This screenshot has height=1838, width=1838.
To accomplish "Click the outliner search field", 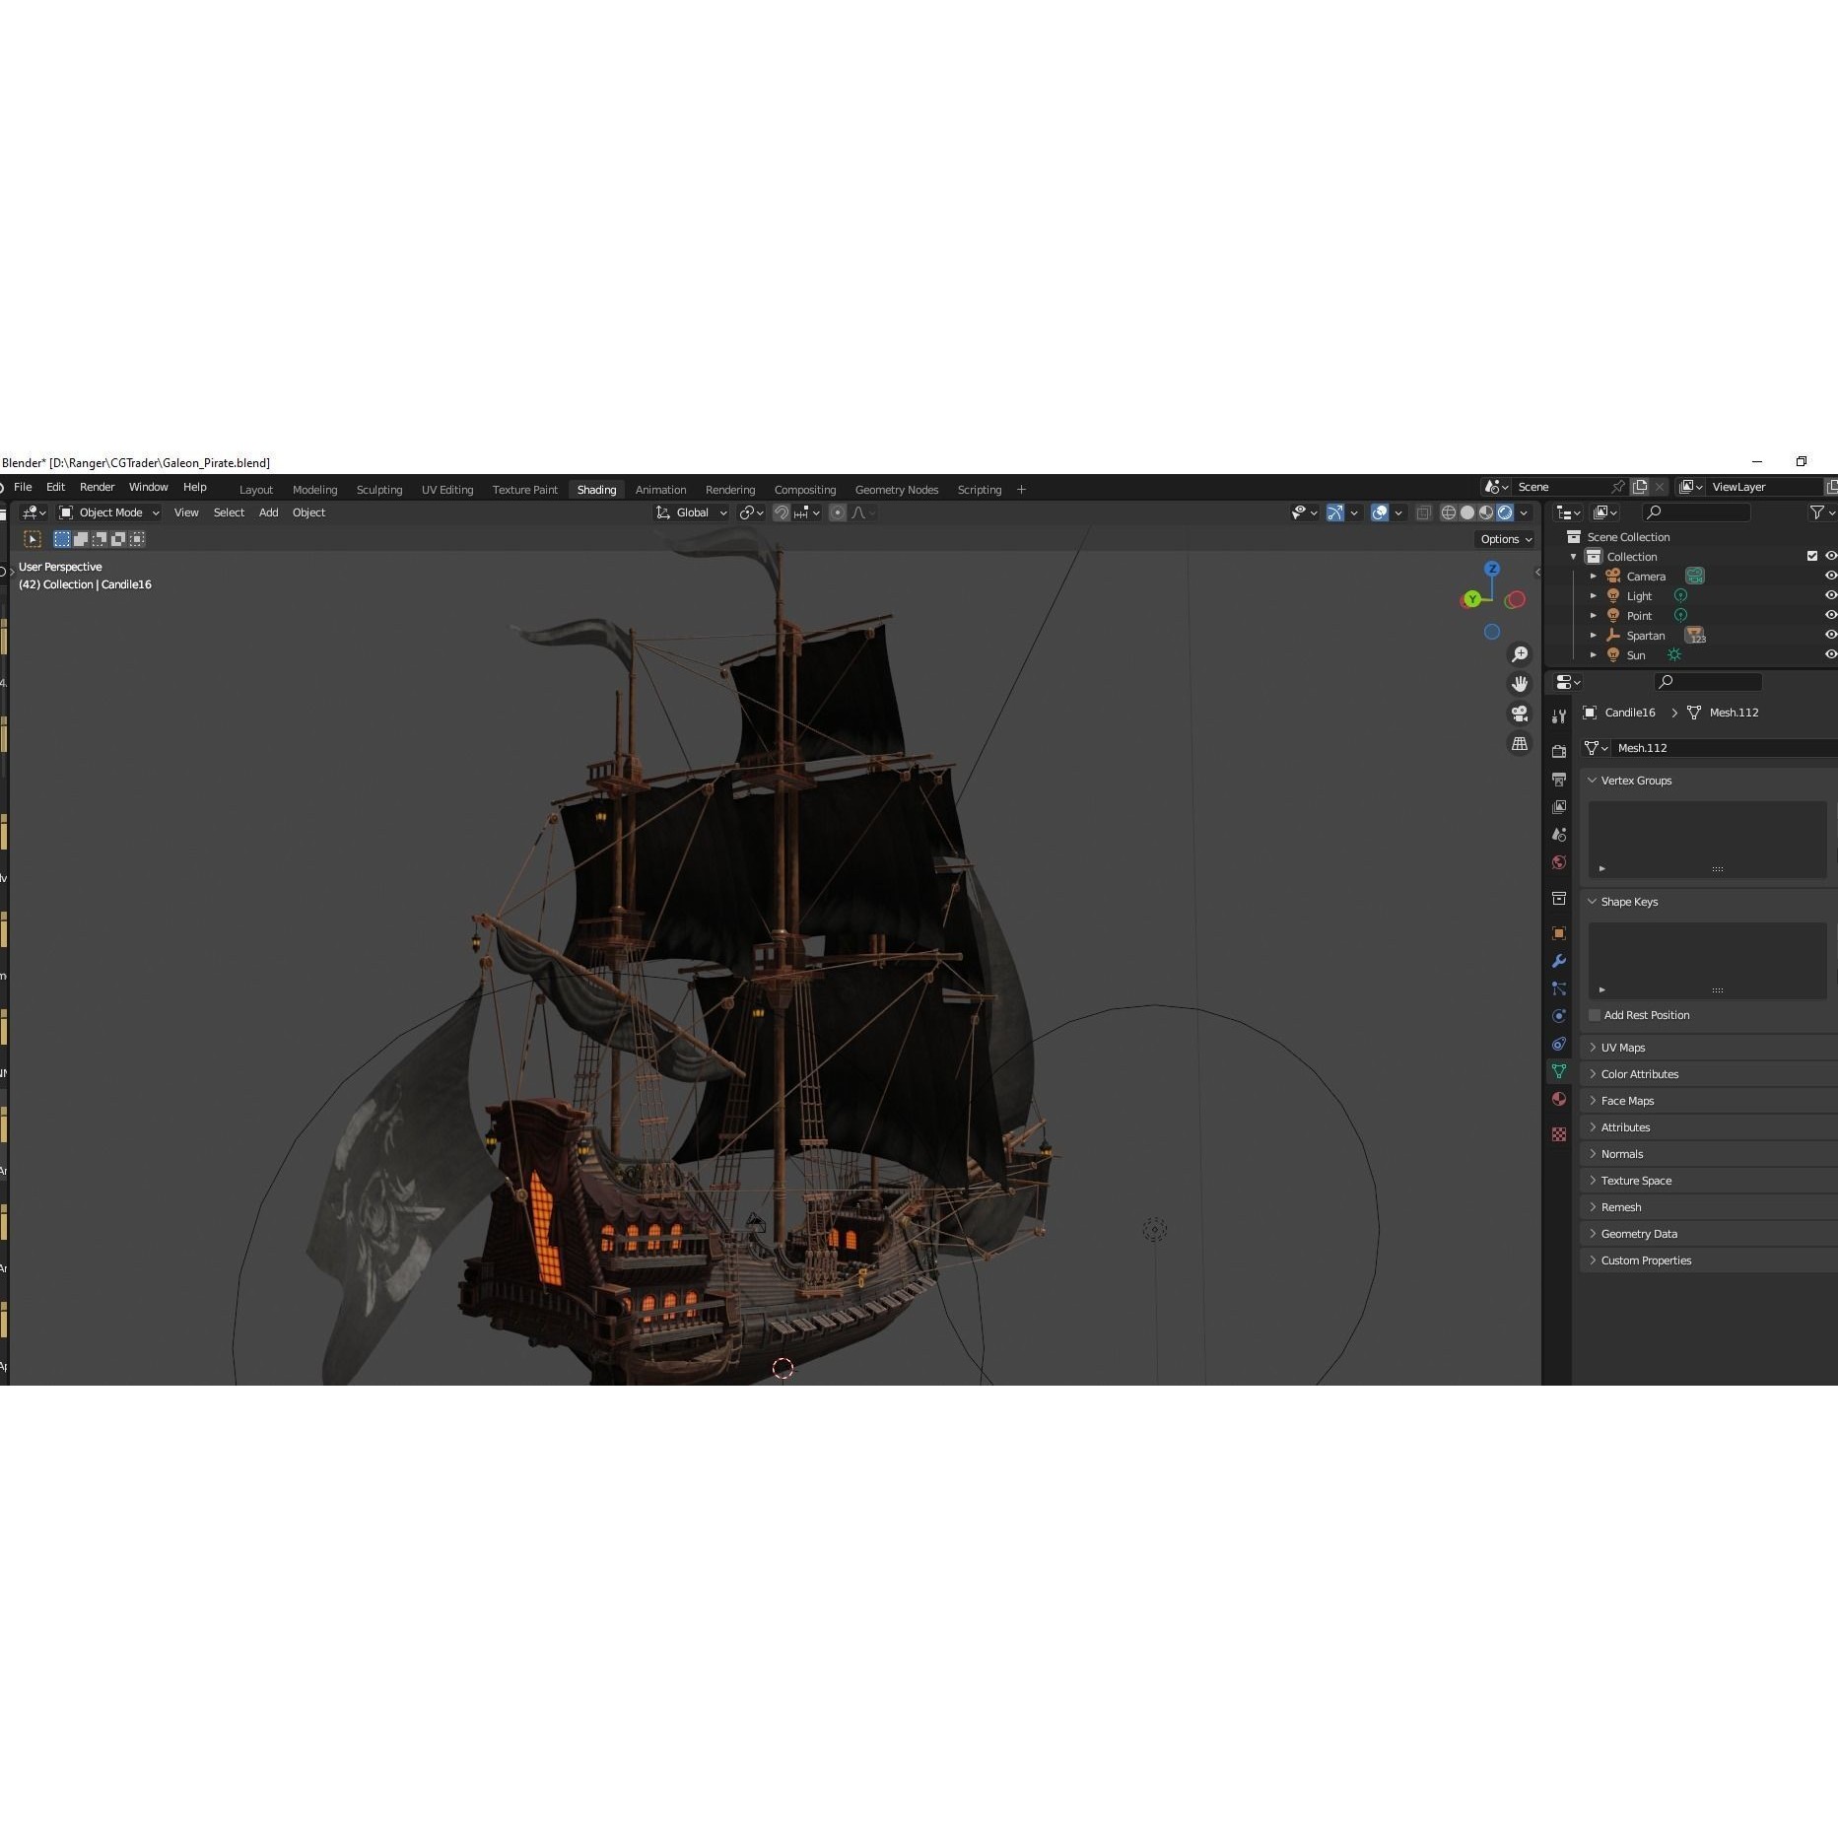I will [1695, 511].
